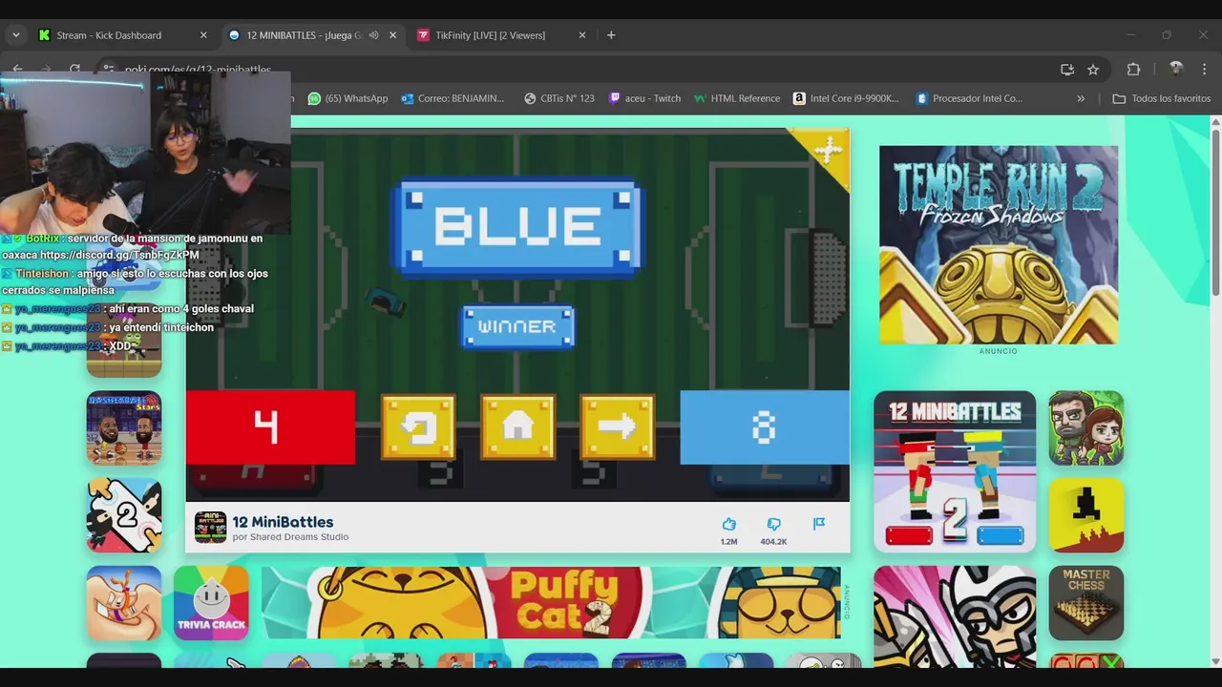Close the Kick Dashboard tab
Image resolution: width=1222 pixels, height=687 pixels.
click(x=203, y=35)
